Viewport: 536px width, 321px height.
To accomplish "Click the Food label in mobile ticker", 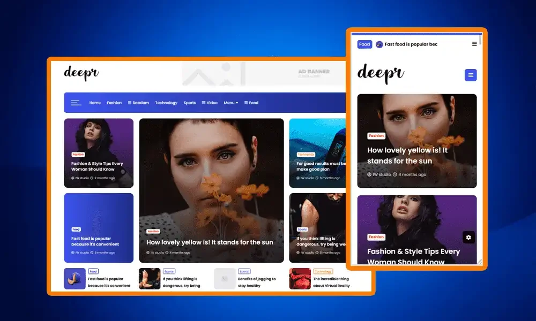I will (x=364, y=44).
